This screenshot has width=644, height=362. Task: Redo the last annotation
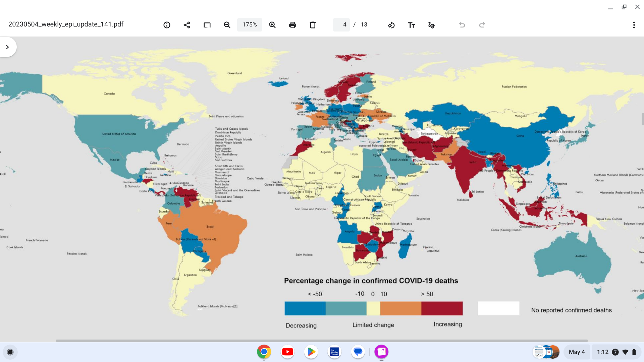point(482,25)
